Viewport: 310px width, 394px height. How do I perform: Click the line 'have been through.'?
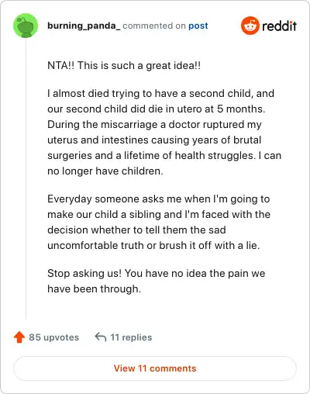[95, 289]
